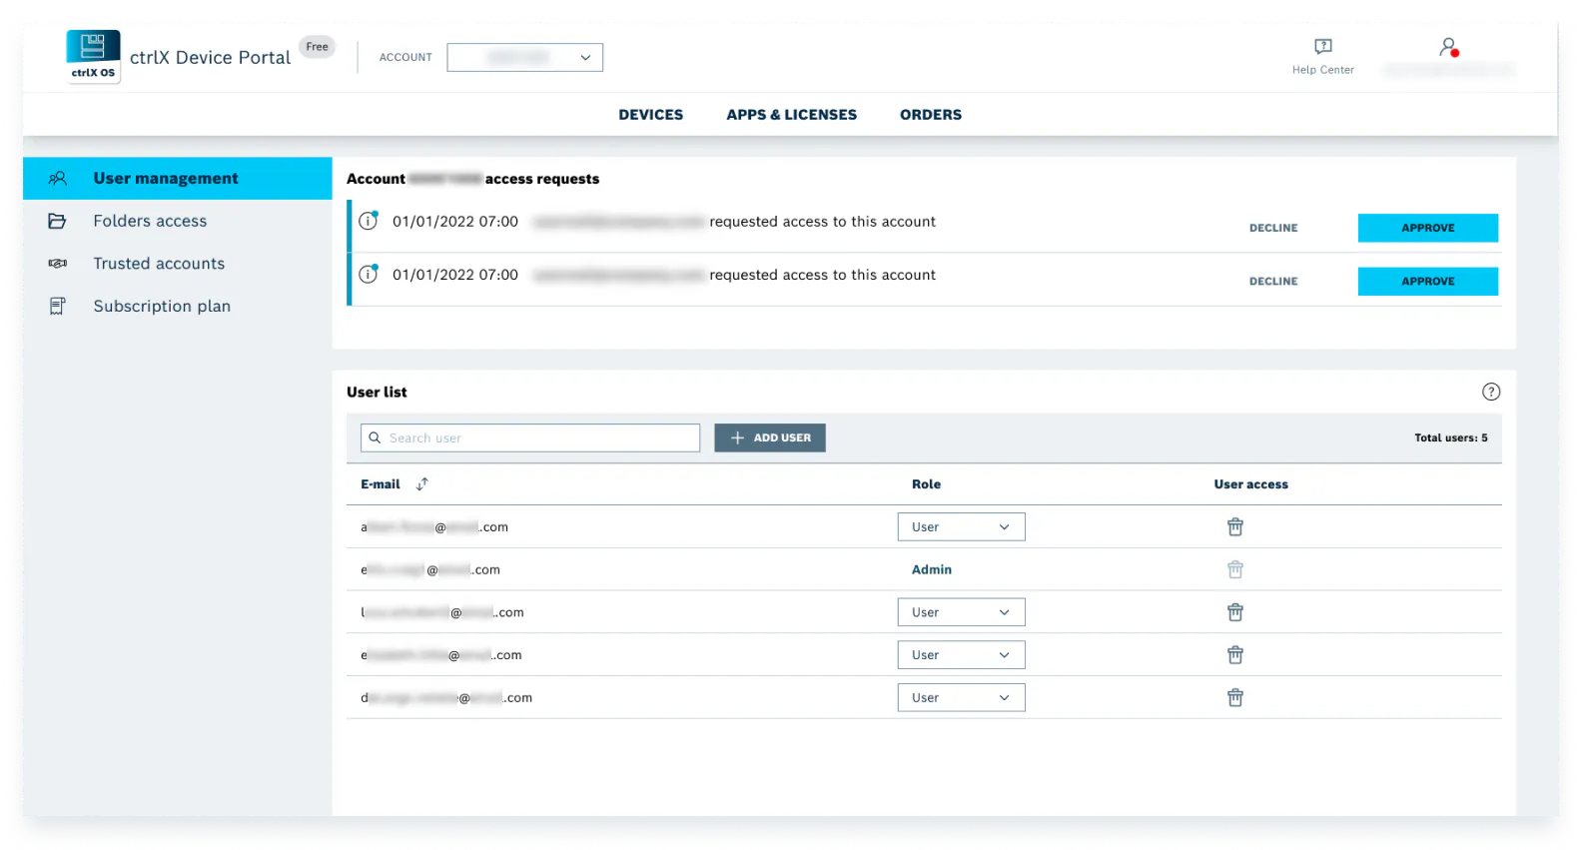Click the E-mail column sort icon
Viewport: 1582px width, 850px height.
pyautogui.click(x=422, y=483)
